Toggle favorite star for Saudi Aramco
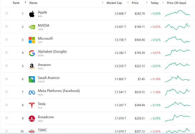 coord(6,79)
